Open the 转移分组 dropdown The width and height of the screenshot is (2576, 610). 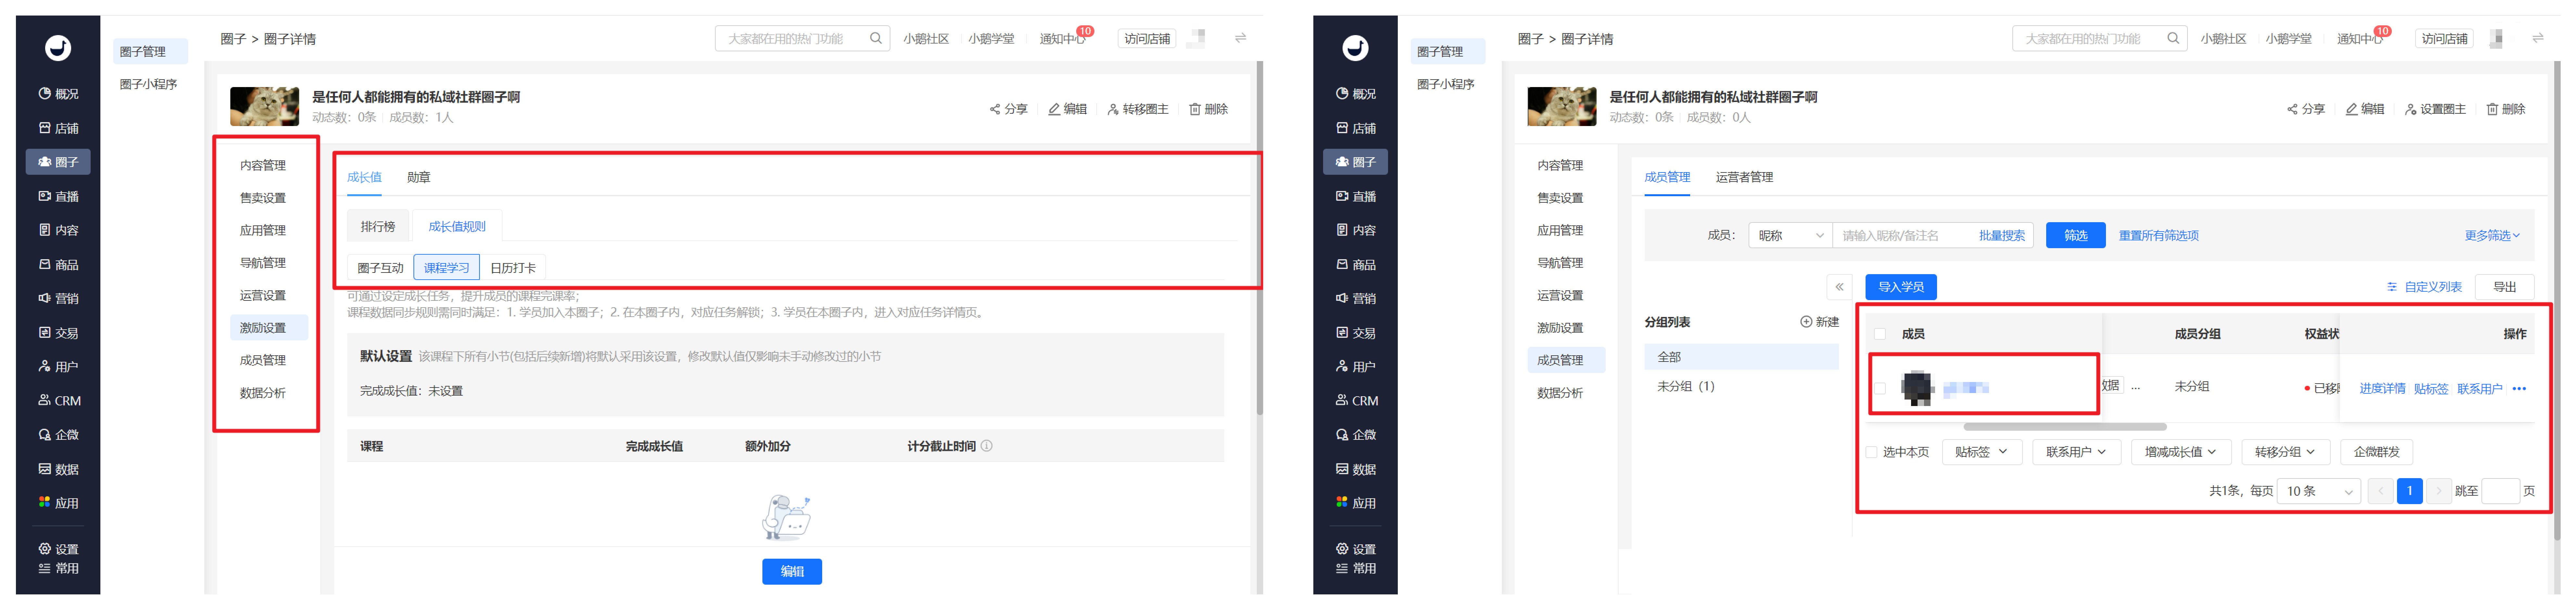pos(2285,452)
